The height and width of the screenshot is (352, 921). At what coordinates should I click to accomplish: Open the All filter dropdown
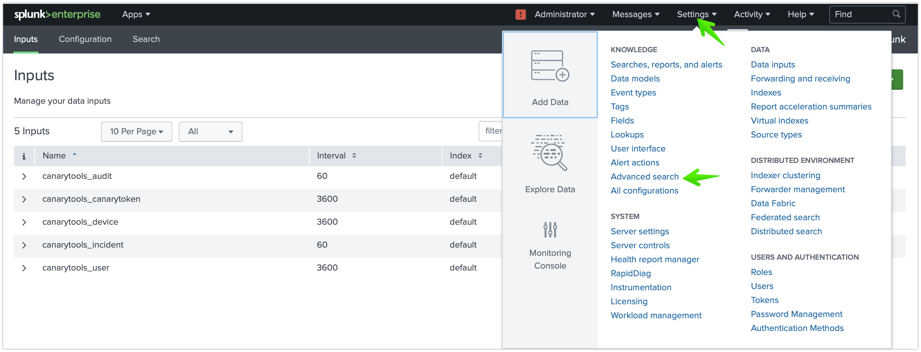(210, 131)
